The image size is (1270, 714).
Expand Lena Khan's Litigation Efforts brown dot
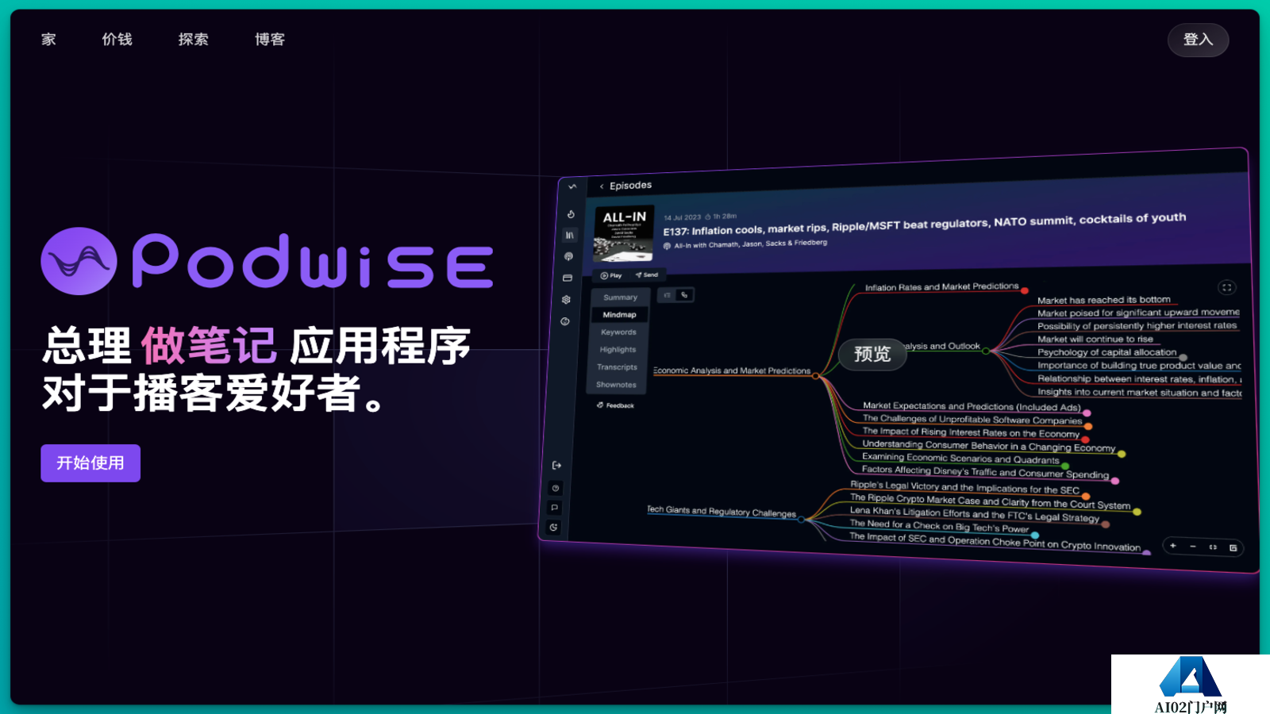click(1106, 524)
